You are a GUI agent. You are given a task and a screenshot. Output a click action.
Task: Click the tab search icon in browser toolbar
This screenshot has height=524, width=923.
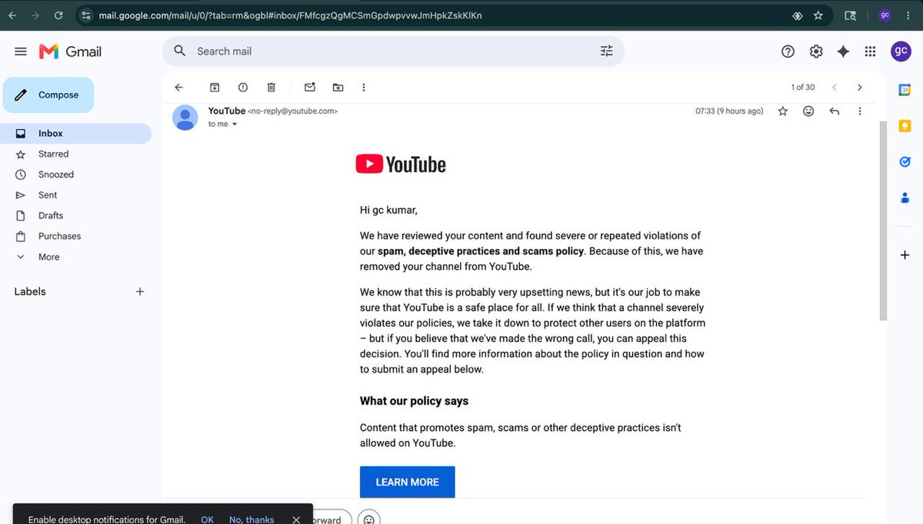click(x=850, y=15)
